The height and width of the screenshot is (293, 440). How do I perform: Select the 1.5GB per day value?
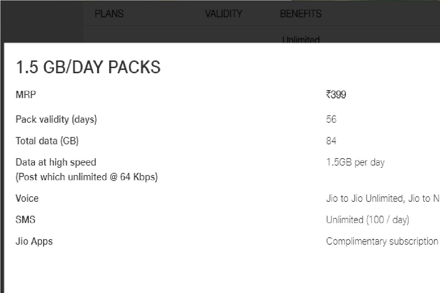tap(355, 162)
